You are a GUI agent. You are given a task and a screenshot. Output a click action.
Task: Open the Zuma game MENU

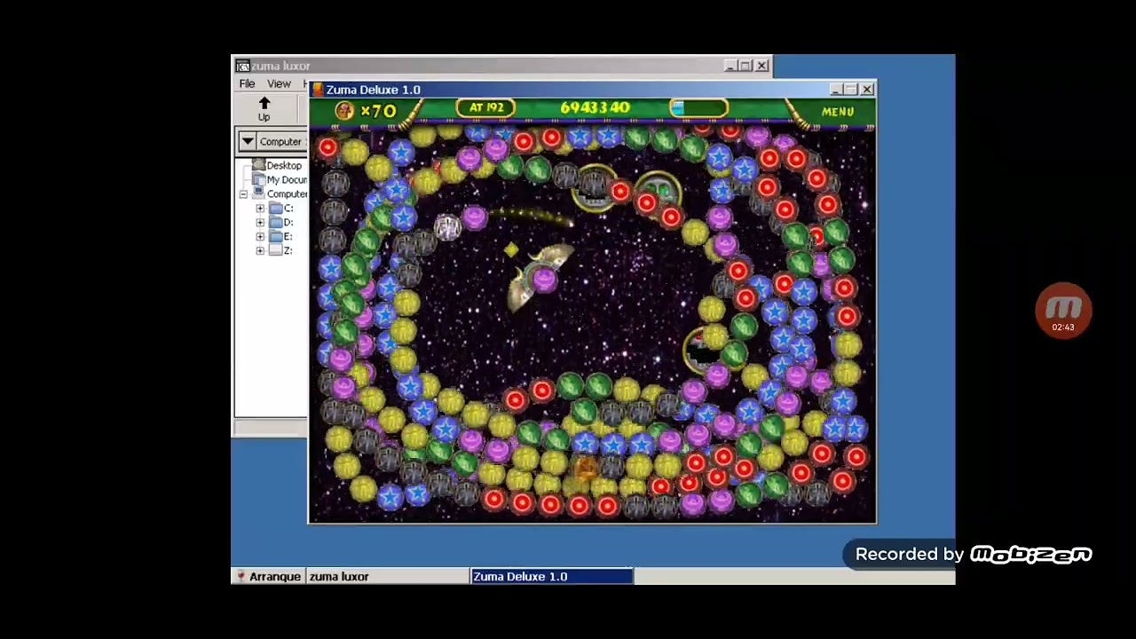tap(837, 112)
